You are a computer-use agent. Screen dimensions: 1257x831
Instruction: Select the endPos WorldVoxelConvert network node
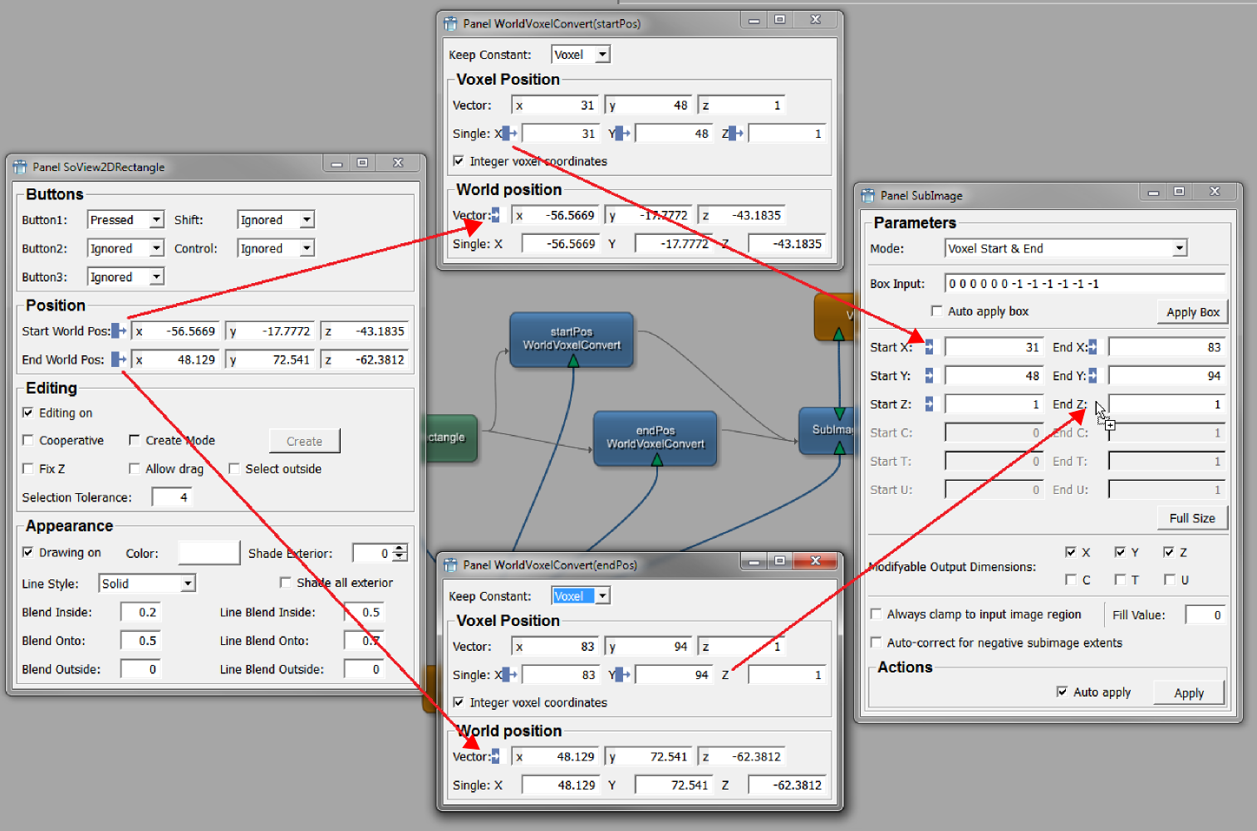tap(655, 437)
